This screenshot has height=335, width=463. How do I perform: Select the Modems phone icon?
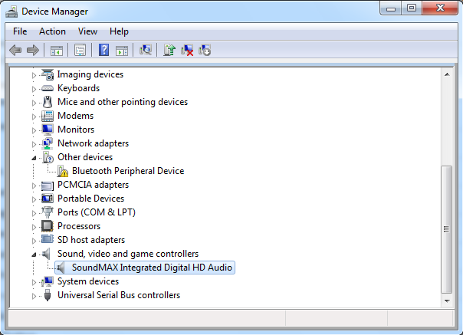[48, 116]
